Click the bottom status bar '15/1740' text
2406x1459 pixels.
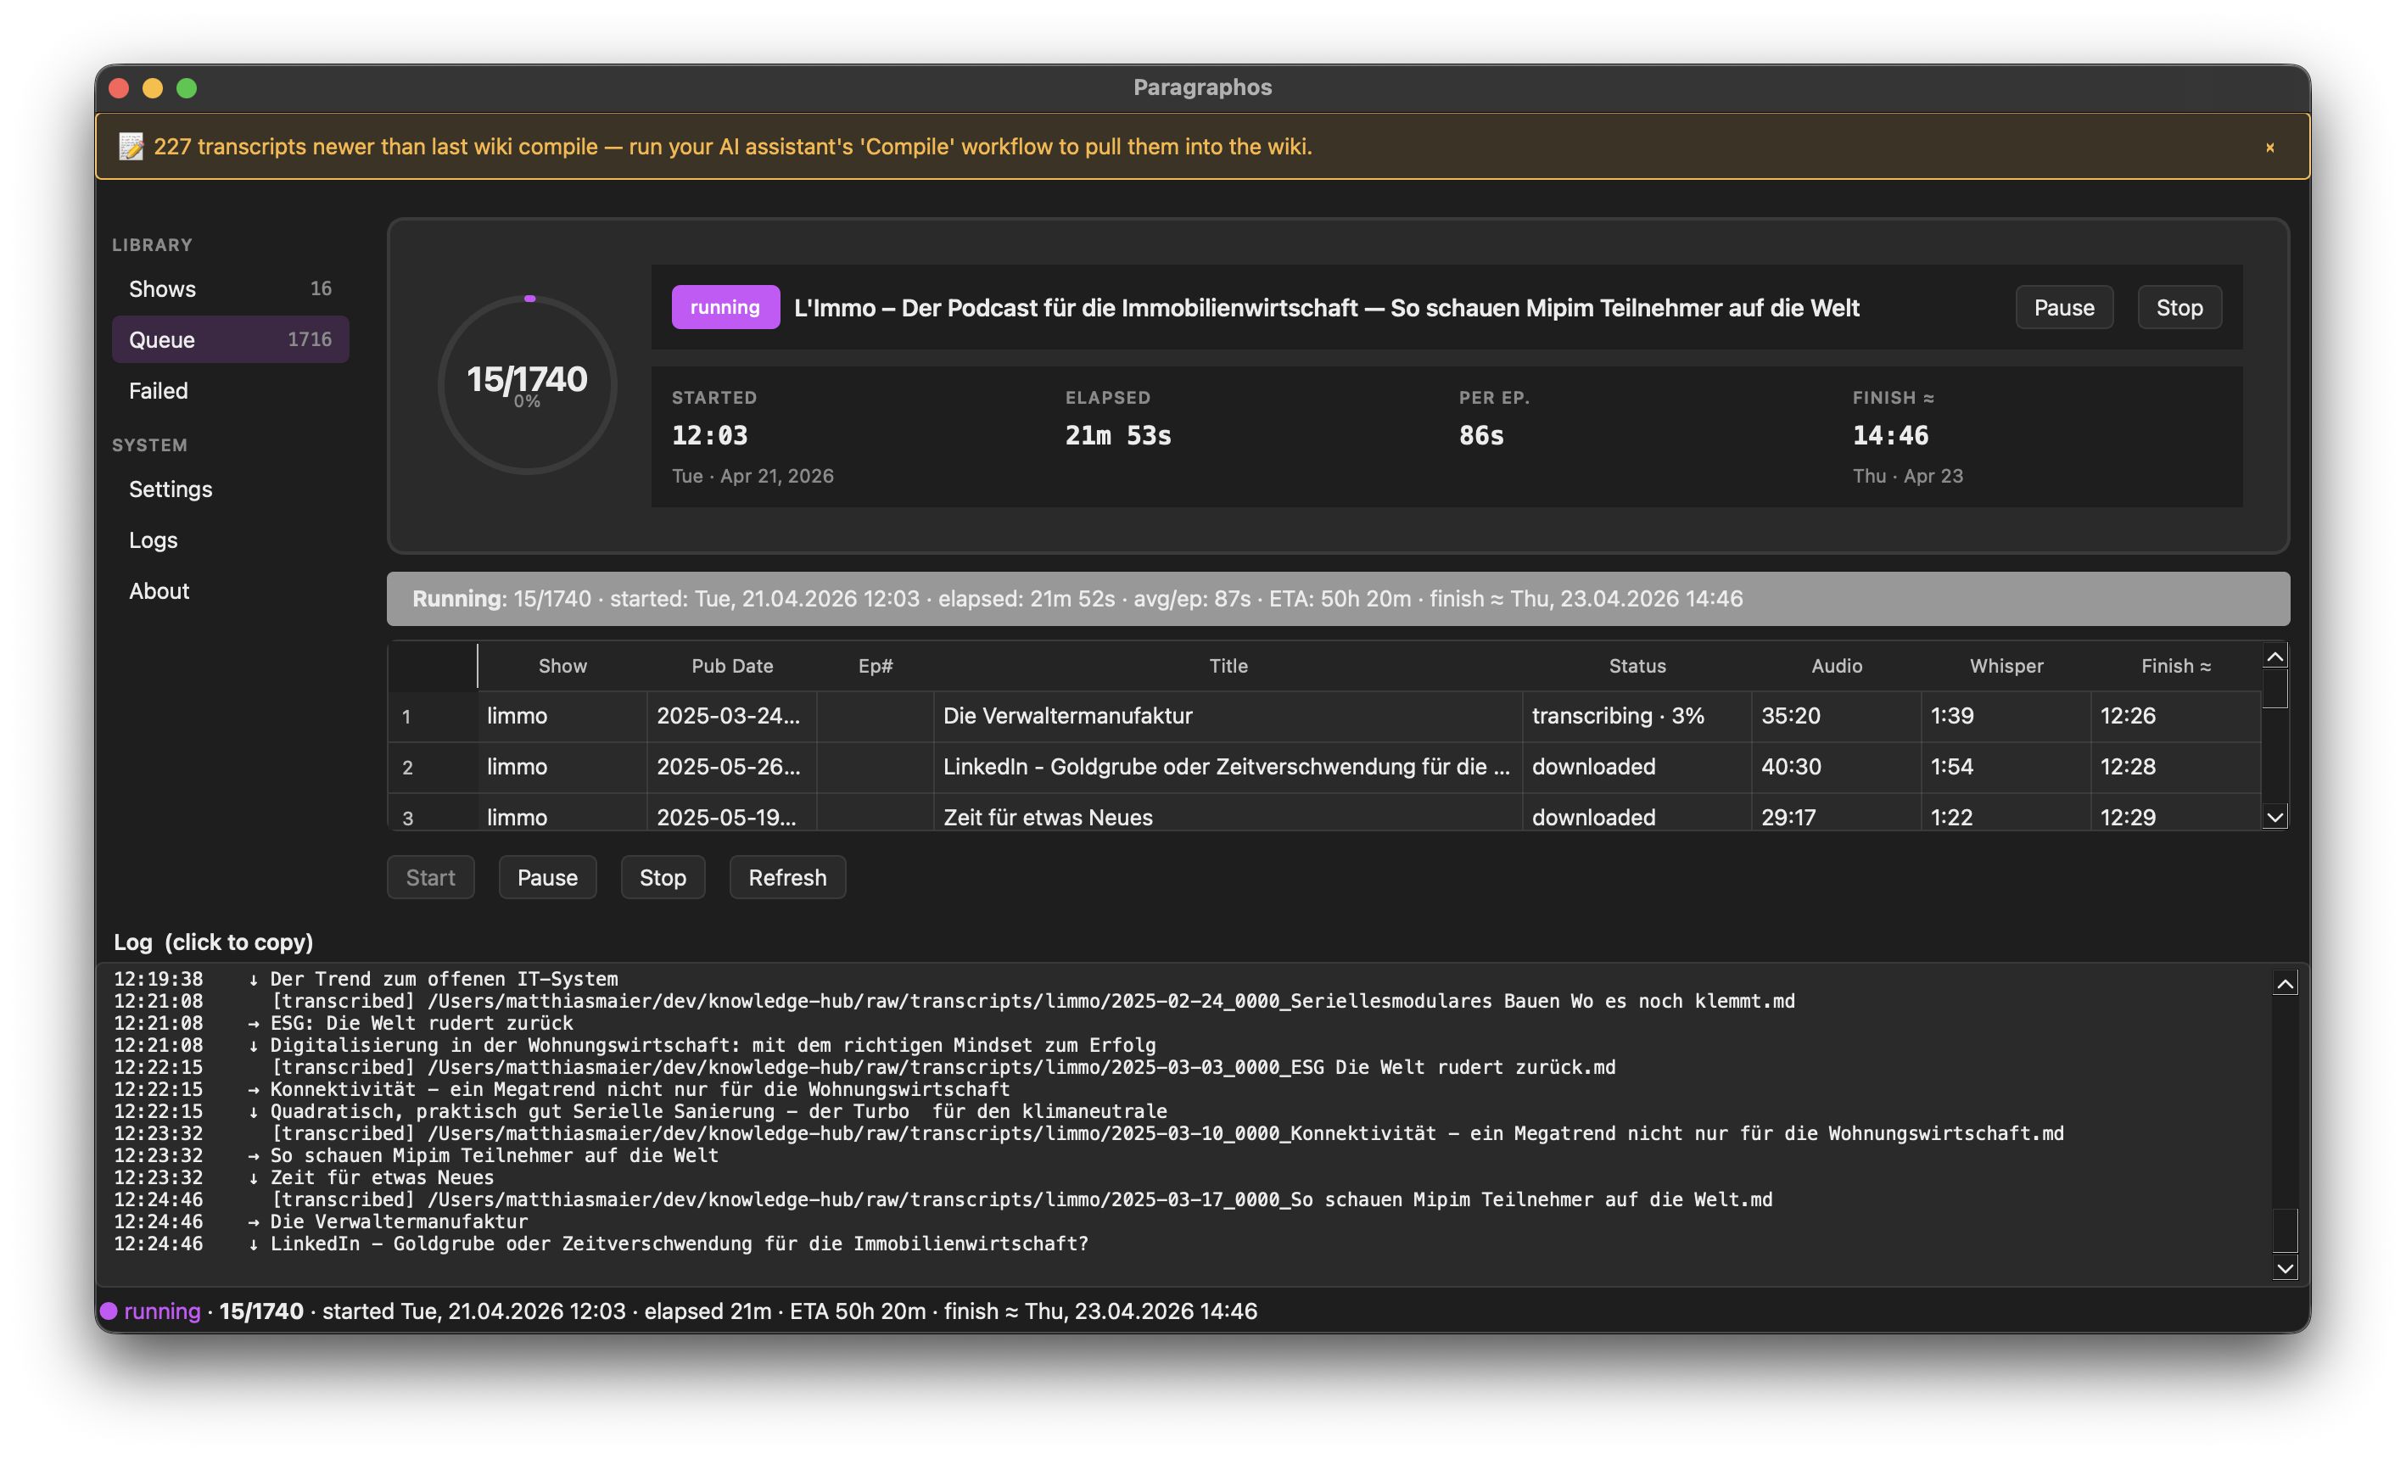pyautogui.click(x=260, y=1311)
